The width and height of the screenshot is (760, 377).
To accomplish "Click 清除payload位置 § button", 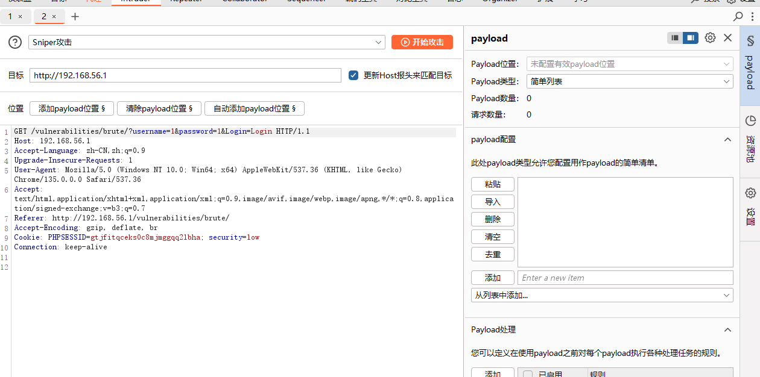I will (159, 108).
